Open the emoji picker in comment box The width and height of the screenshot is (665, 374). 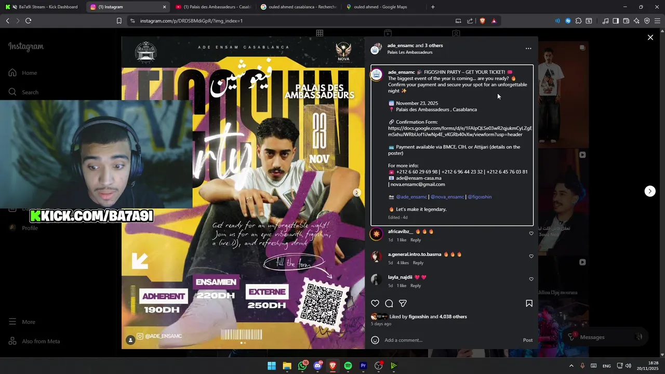(375, 340)
